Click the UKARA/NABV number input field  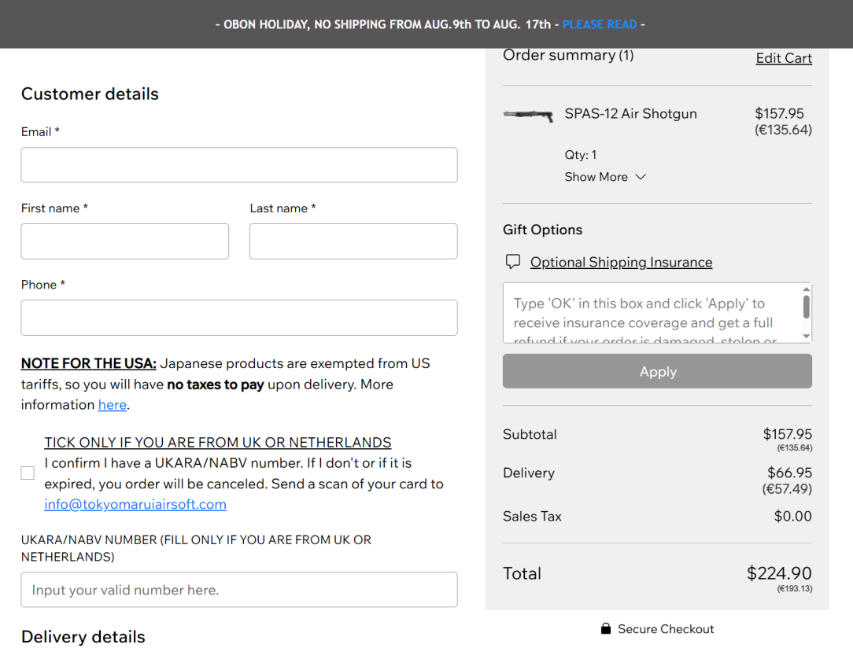[x=238, y=589]
